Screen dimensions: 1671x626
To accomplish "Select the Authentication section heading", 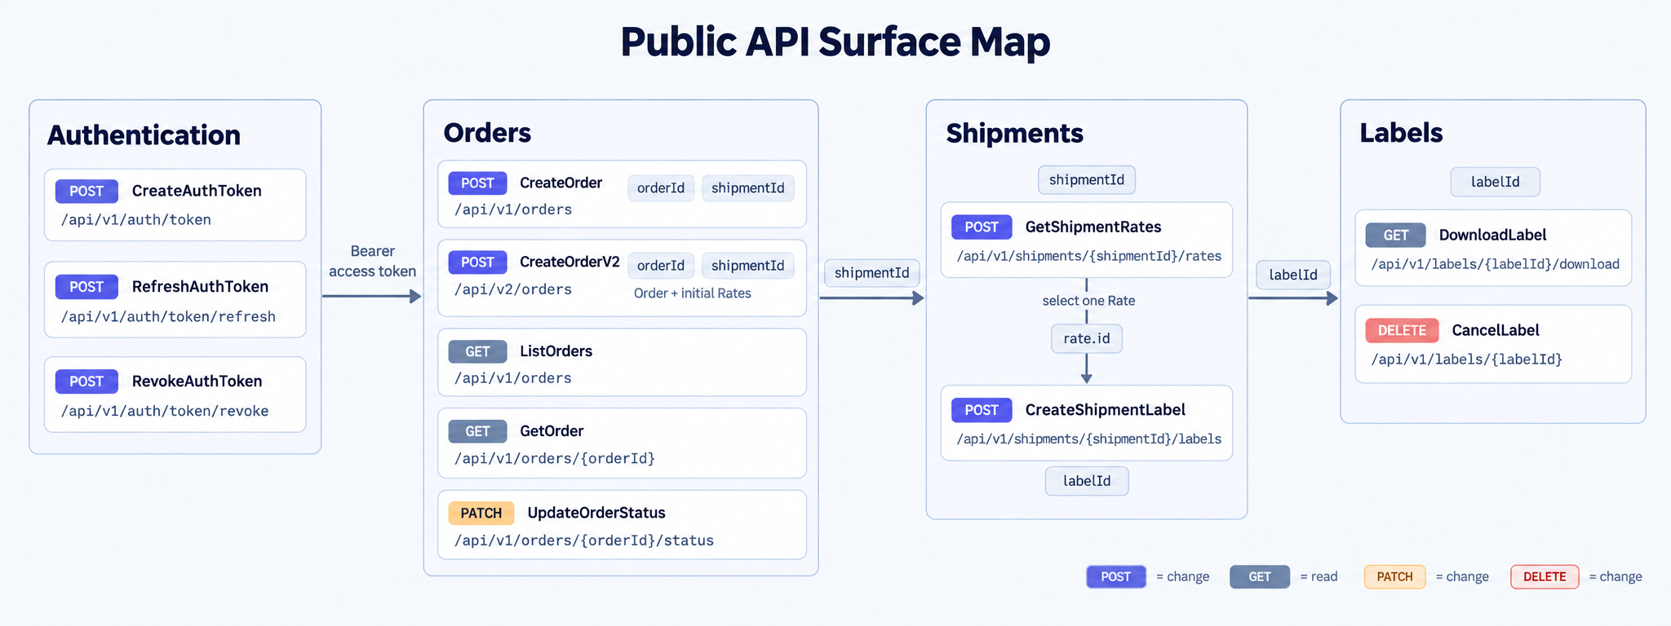I will pos(144,135).
